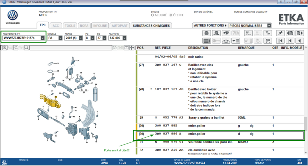This screenshot has width=308, height=166.
Task: Click the scroll-up arrow of parts list
Action: click(x=306, y=48)
